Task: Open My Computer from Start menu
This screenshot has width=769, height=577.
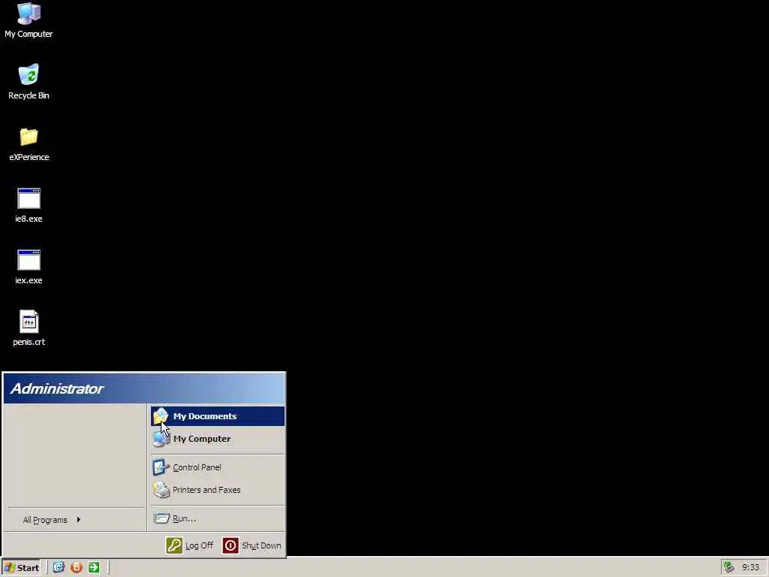Action: (218, 439)
